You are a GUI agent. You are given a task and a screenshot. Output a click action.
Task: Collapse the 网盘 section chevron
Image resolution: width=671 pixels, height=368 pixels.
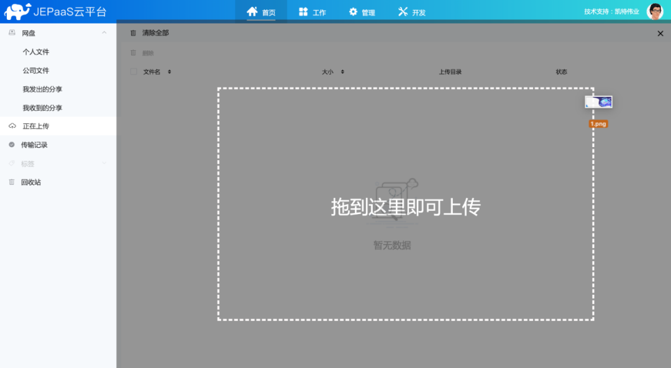pyautogui.click(x=104, y=33)
